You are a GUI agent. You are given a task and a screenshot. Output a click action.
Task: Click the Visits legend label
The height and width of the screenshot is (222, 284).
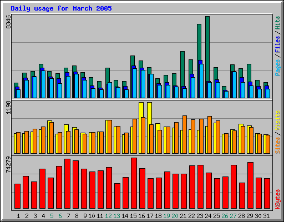(278, 120)
